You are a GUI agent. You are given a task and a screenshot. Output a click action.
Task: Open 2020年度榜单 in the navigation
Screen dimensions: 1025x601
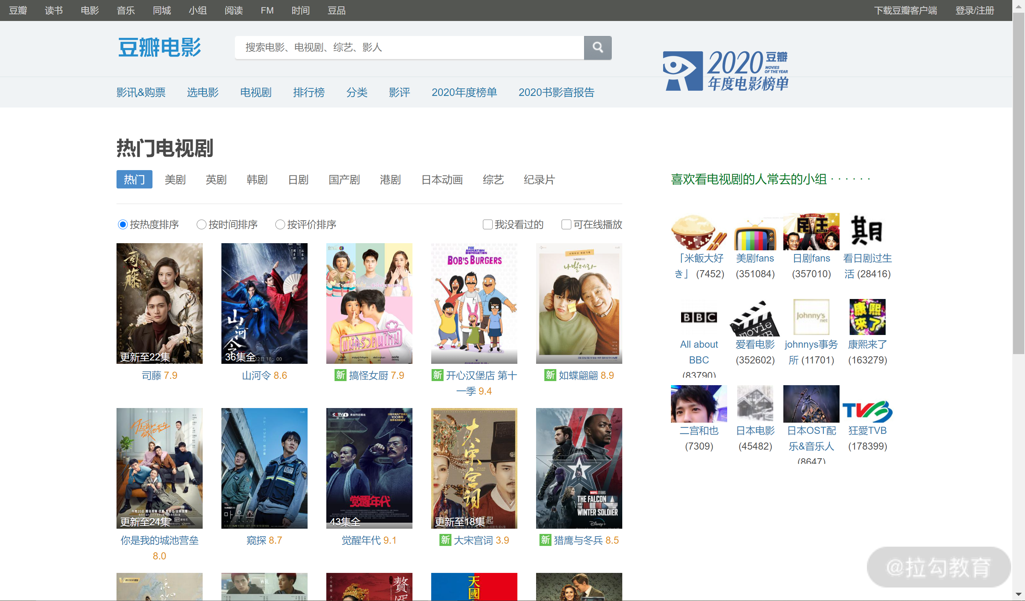pos(464,93)
